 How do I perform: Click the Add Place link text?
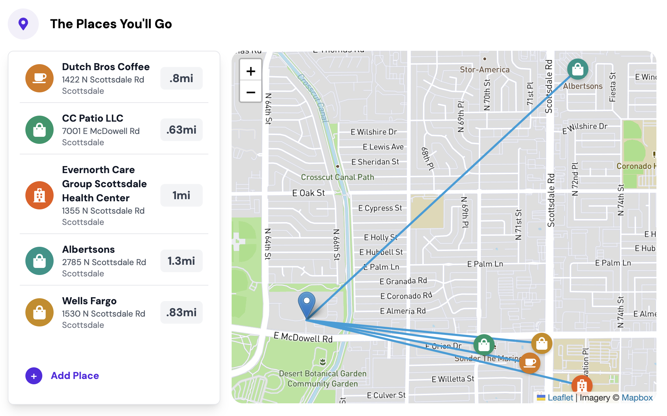(75, 376)
